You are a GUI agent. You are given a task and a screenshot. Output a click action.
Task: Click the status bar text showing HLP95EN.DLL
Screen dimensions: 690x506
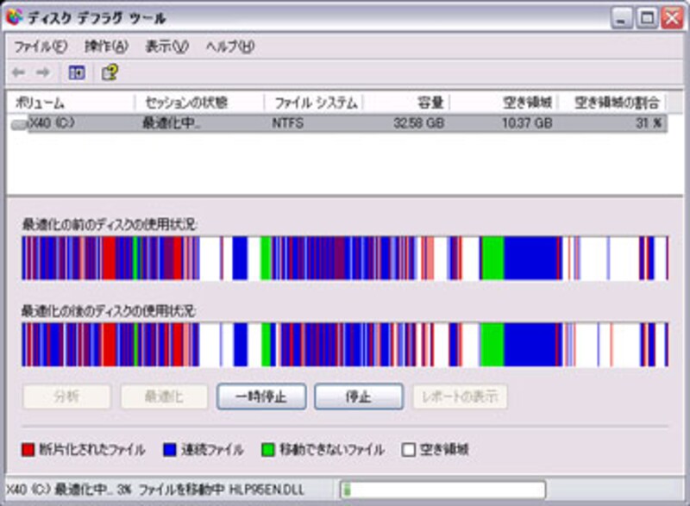coord(155,490)
